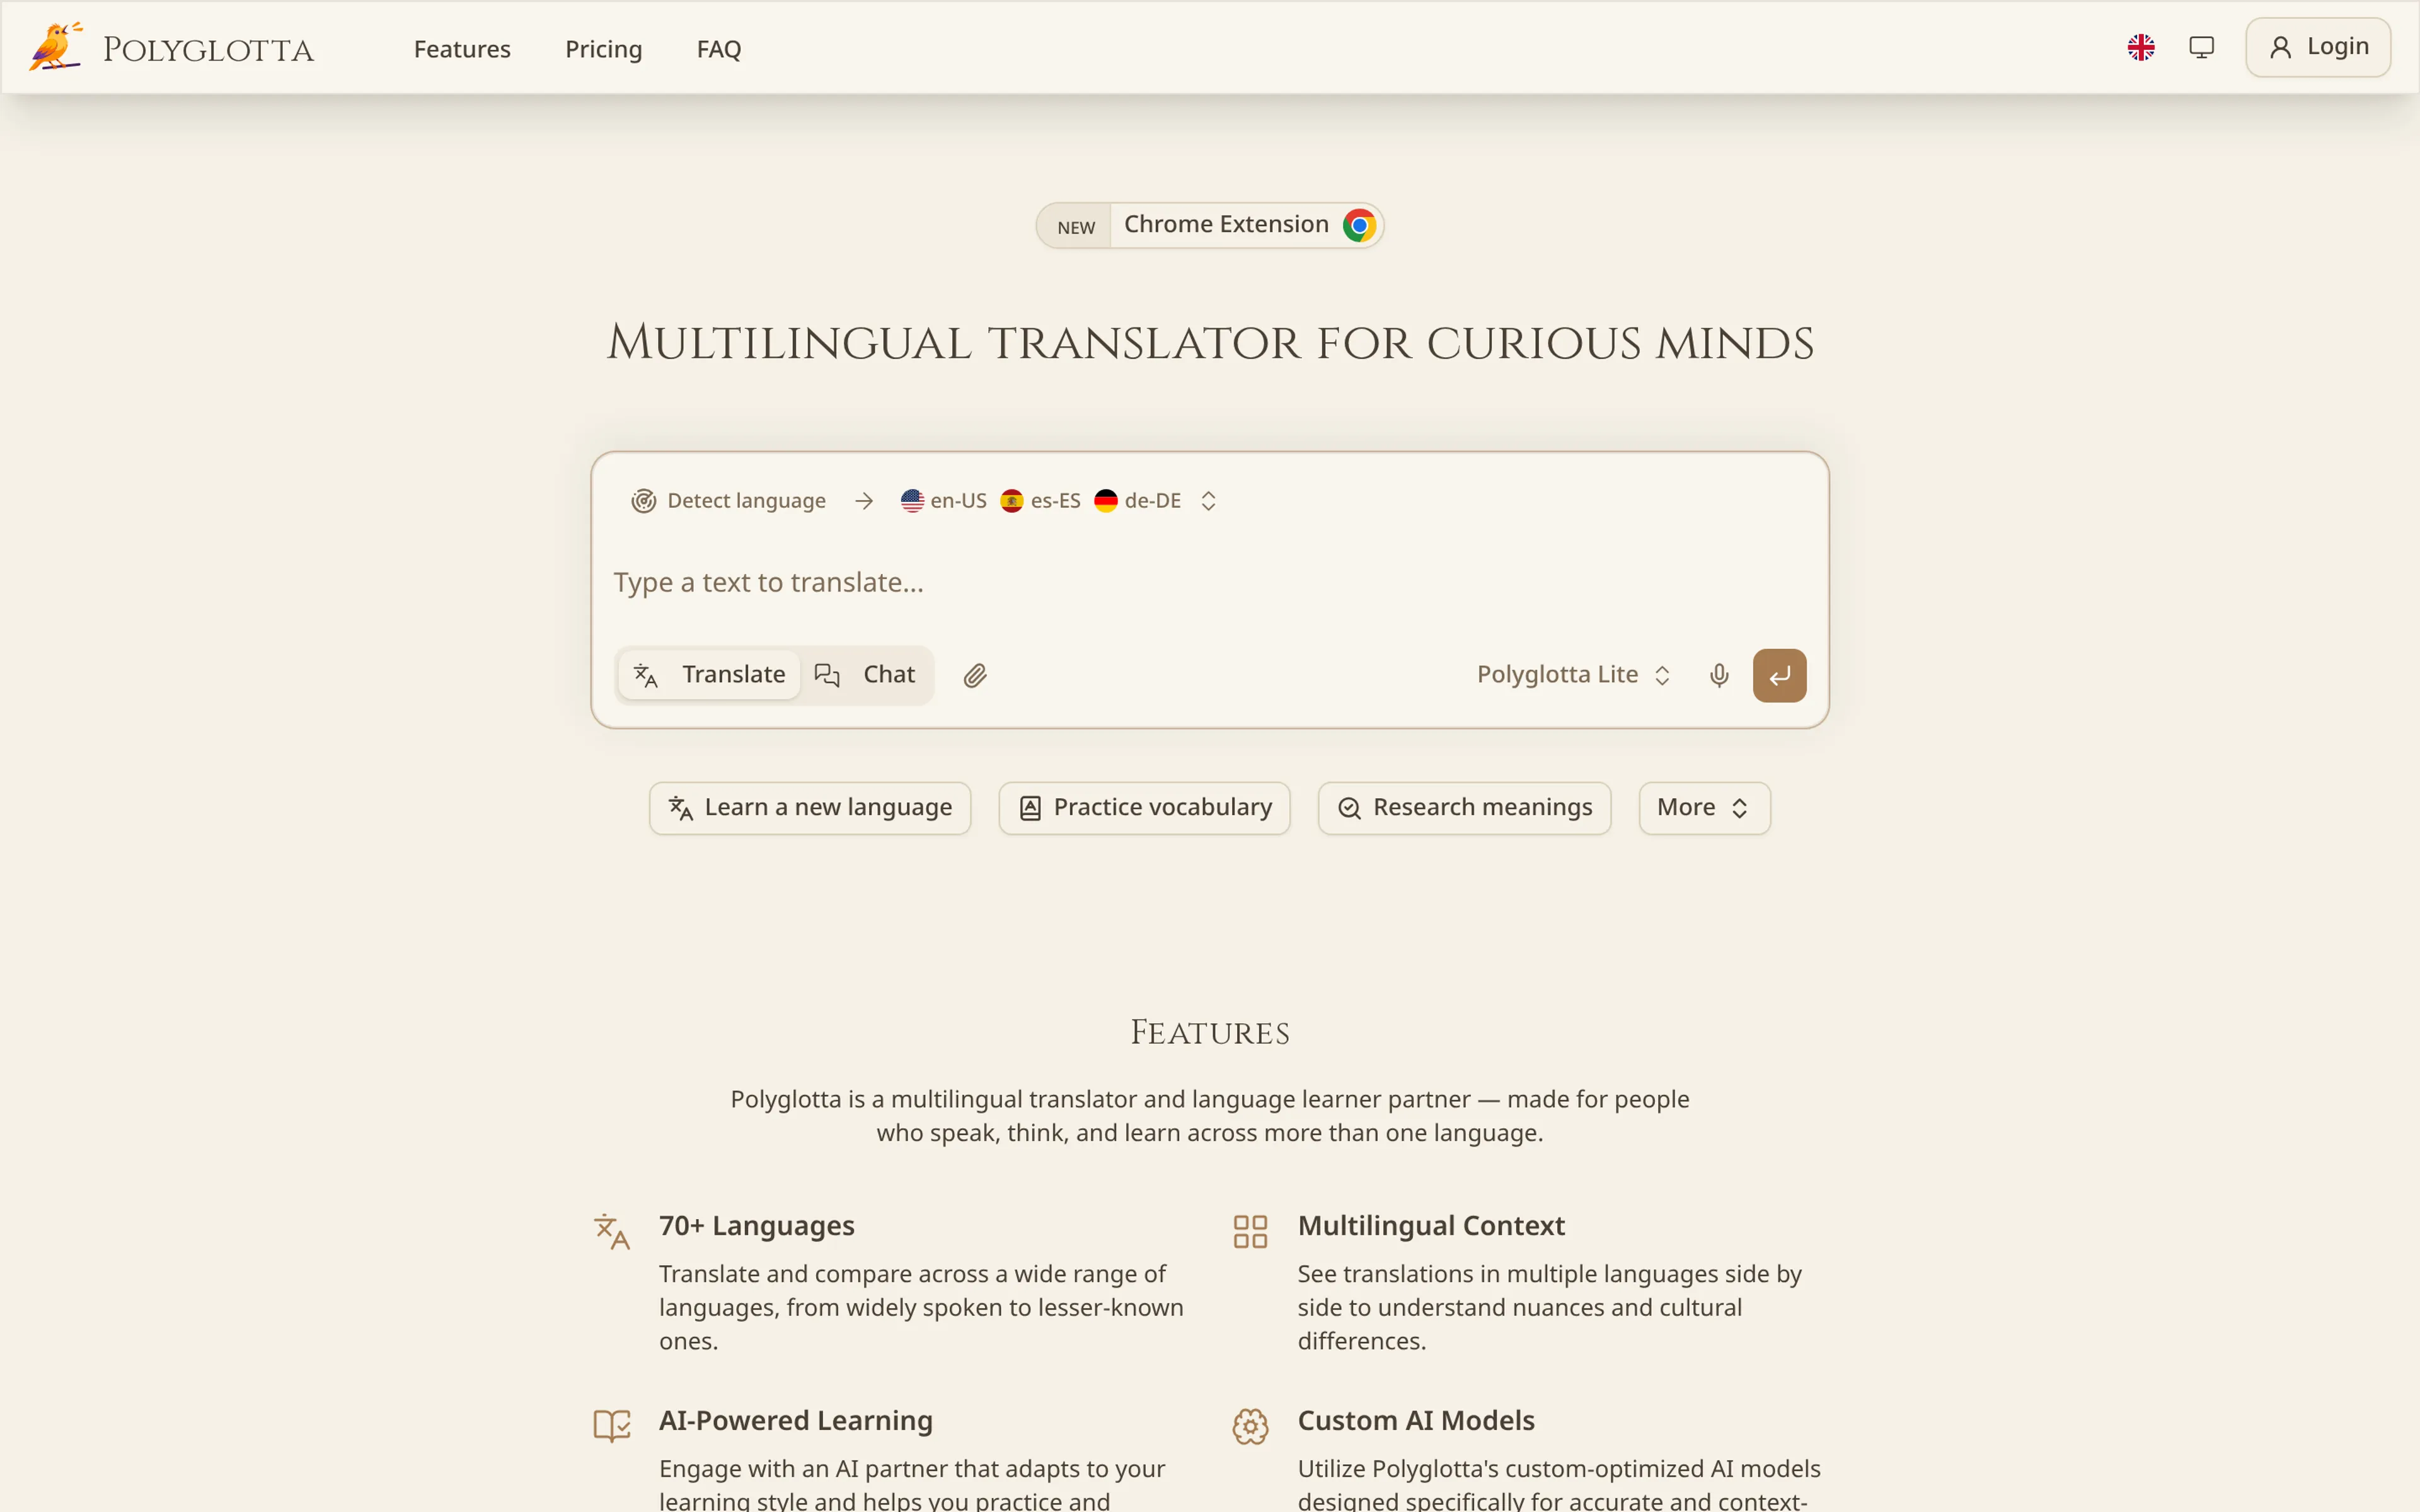Click the AI-Powered Learning book icon
Screen dimensions: 2420x1512
[x=612, y=1426]
